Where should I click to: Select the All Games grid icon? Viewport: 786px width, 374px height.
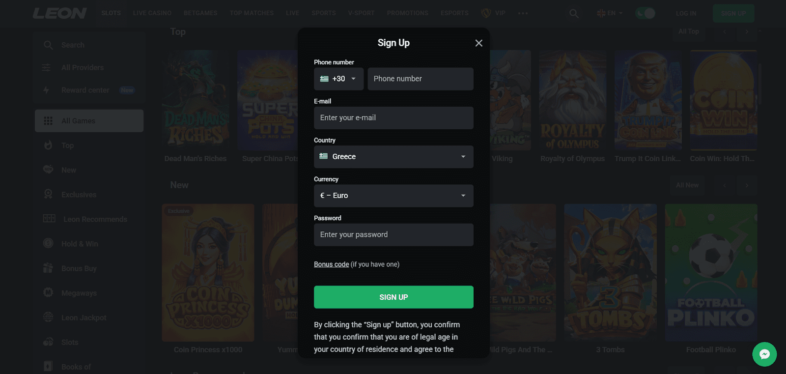[48, 121]
